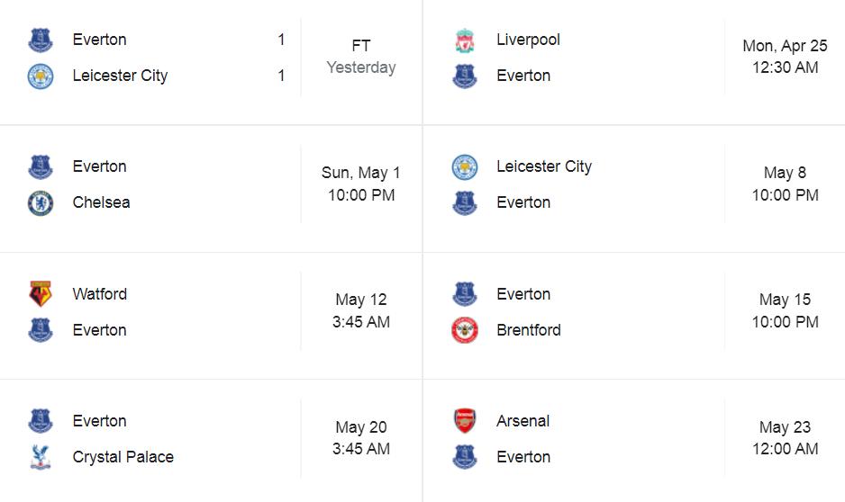Click Everton crest in the Chelsea fixture
Screen dimensions: 845x502
[41, 166]
